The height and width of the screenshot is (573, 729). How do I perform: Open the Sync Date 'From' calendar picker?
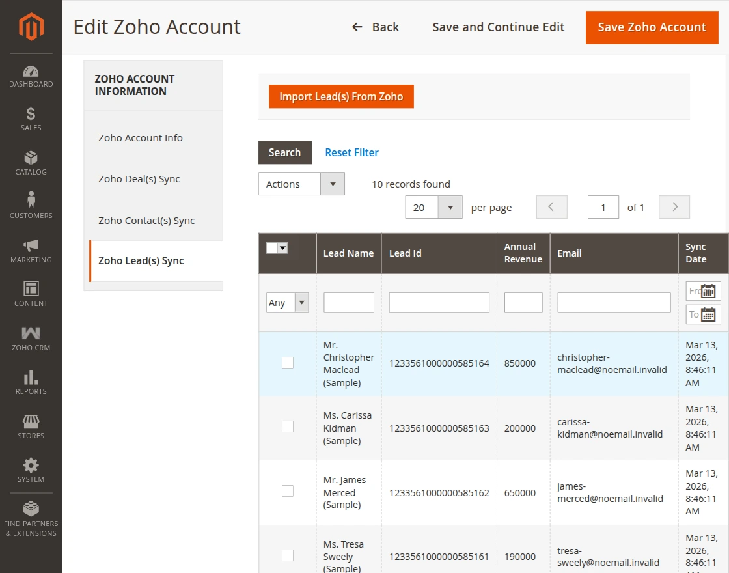pyautogui.click(x=708, y=291)
